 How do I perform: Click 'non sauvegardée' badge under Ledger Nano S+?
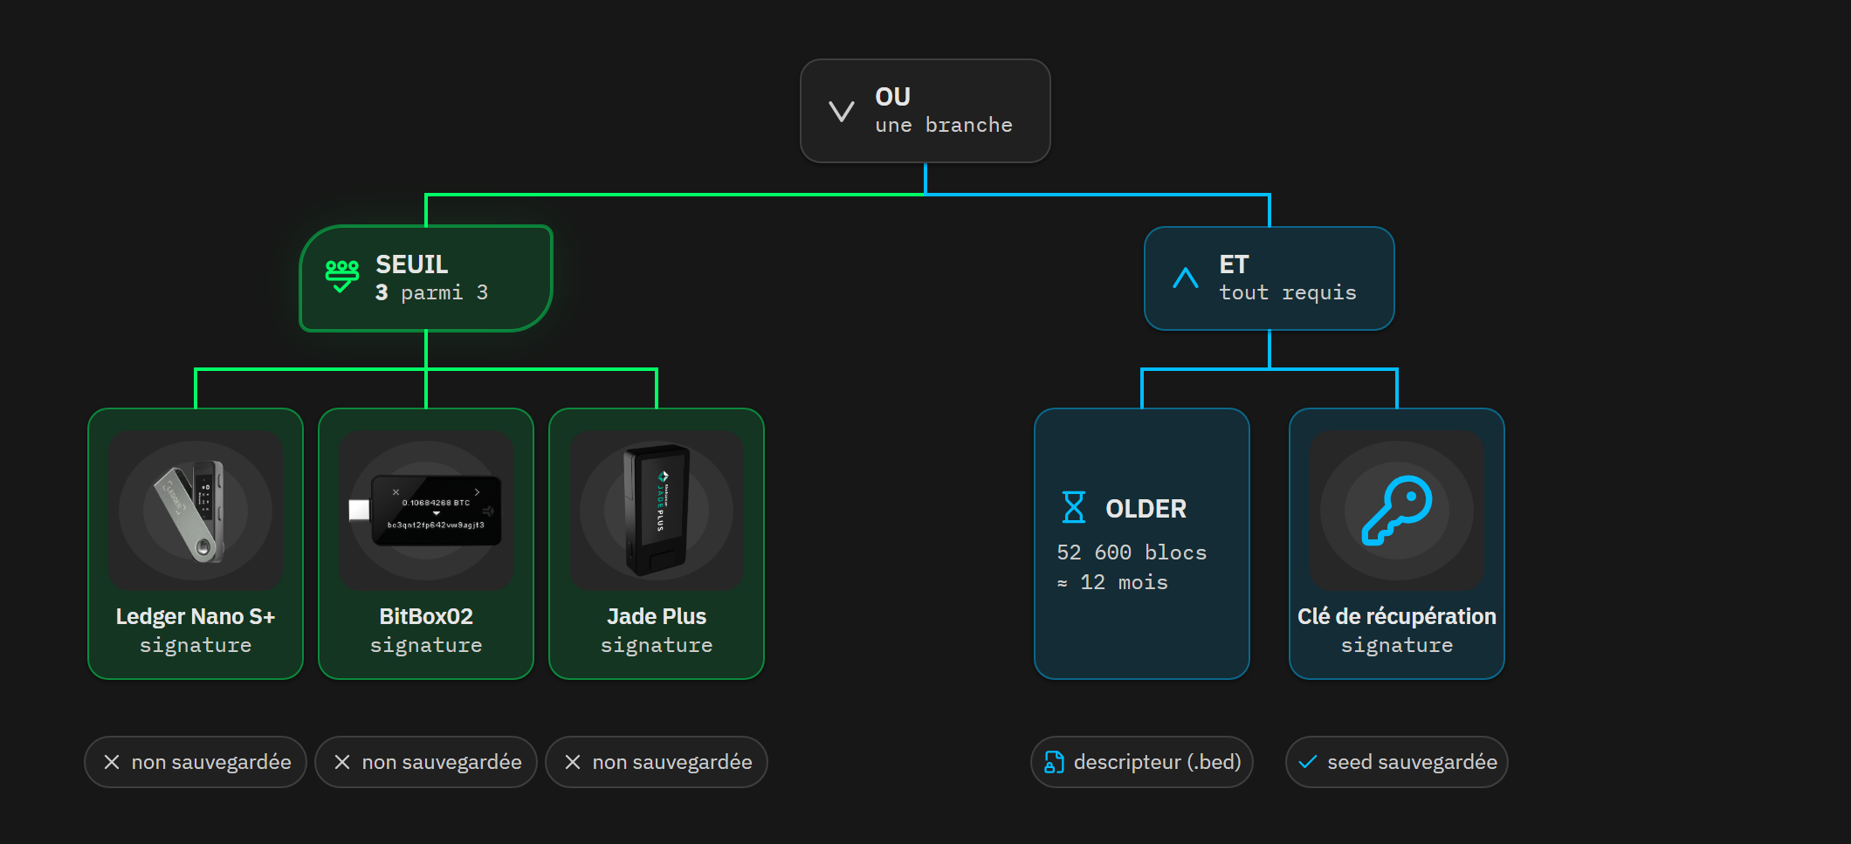click(x=196, y=762)
